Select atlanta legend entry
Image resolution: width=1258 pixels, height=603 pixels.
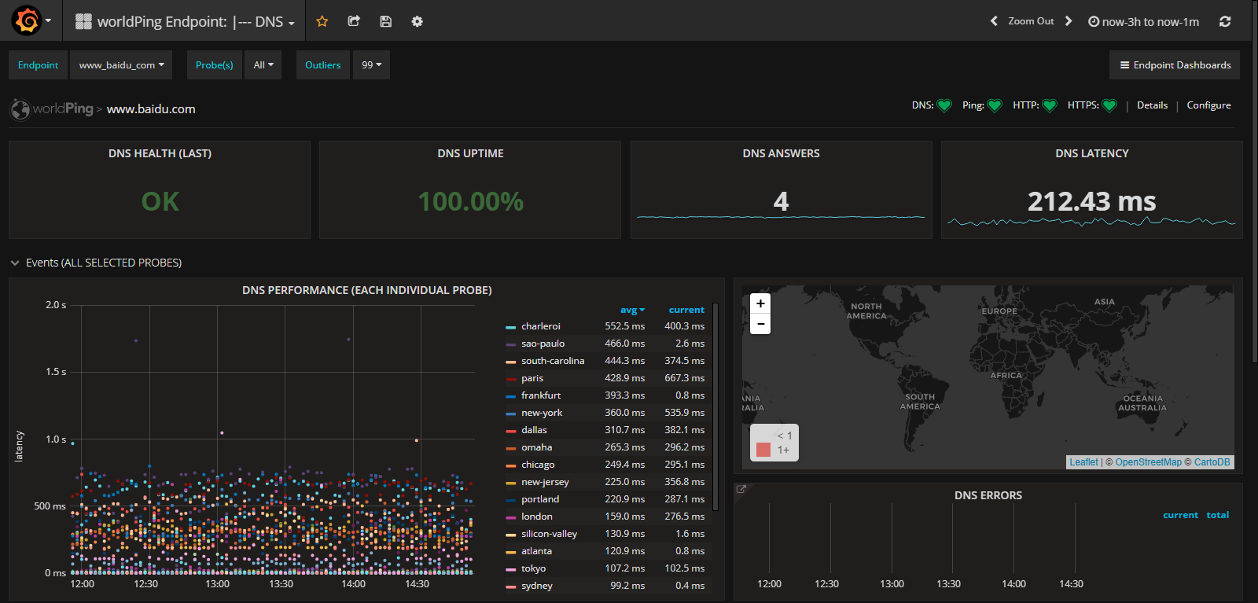click(536, 551)
